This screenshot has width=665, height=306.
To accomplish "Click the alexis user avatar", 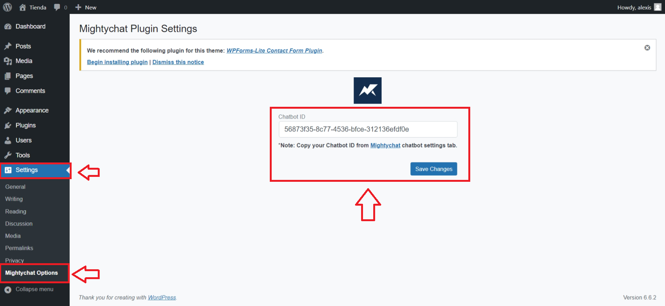I will [x=658, y=7].
